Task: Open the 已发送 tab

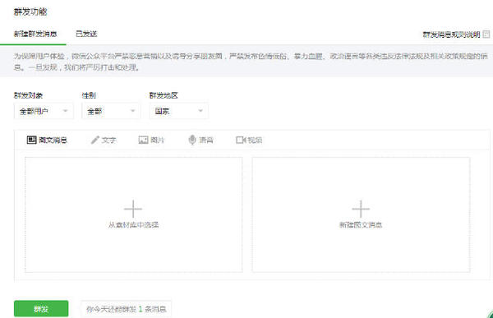Action: pyautogui.click(x=86, y=34)
